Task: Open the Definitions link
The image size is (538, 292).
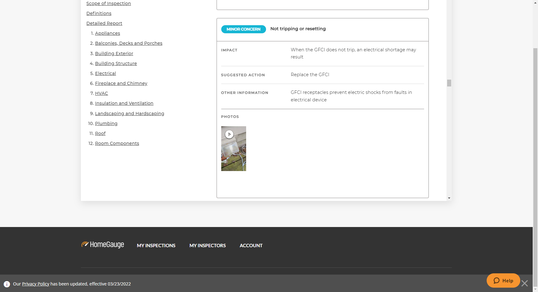Action: point(99,13)
